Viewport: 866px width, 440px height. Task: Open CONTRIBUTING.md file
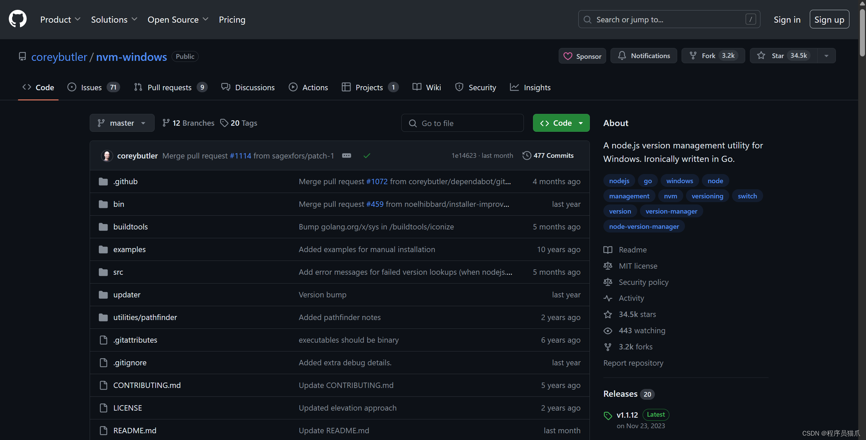tap(147, 385)
